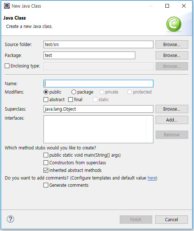
Task: Select the private modifier radio button
Action: [102, 92]
